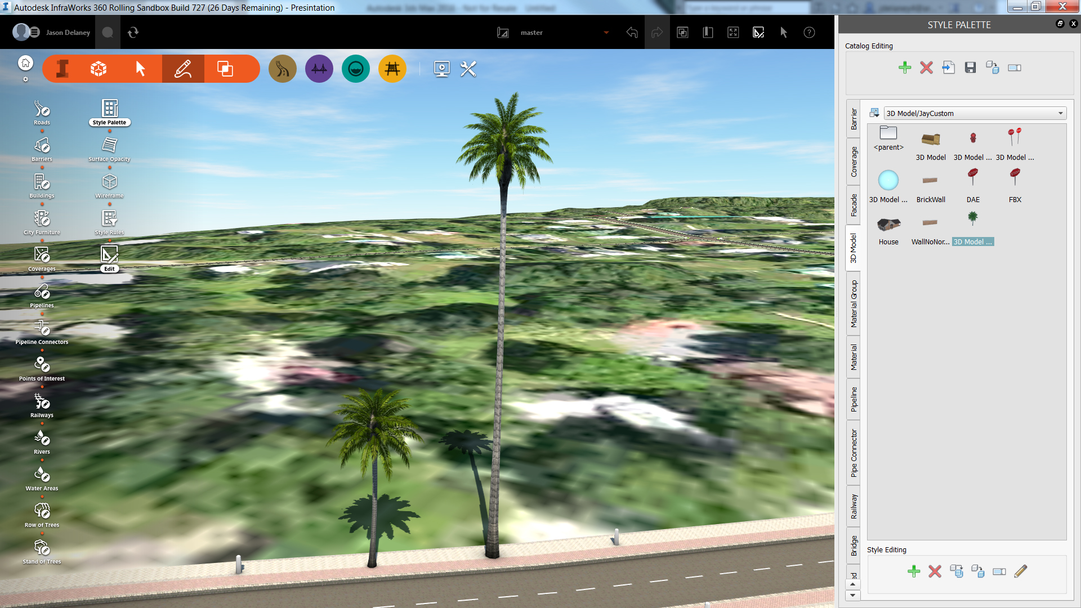The width and height of the screenshot is (1081, 608).
Task: Click the down arrow under palette tabs
Action: (852, 595)
